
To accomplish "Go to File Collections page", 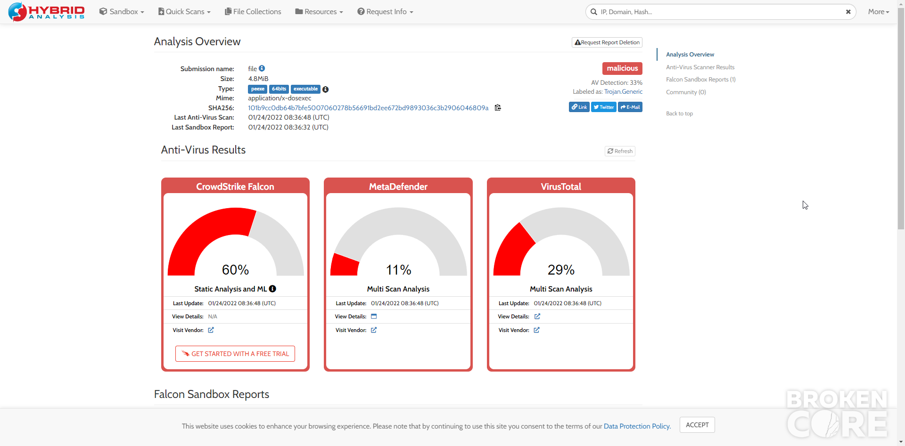I will tap(253, 12).
